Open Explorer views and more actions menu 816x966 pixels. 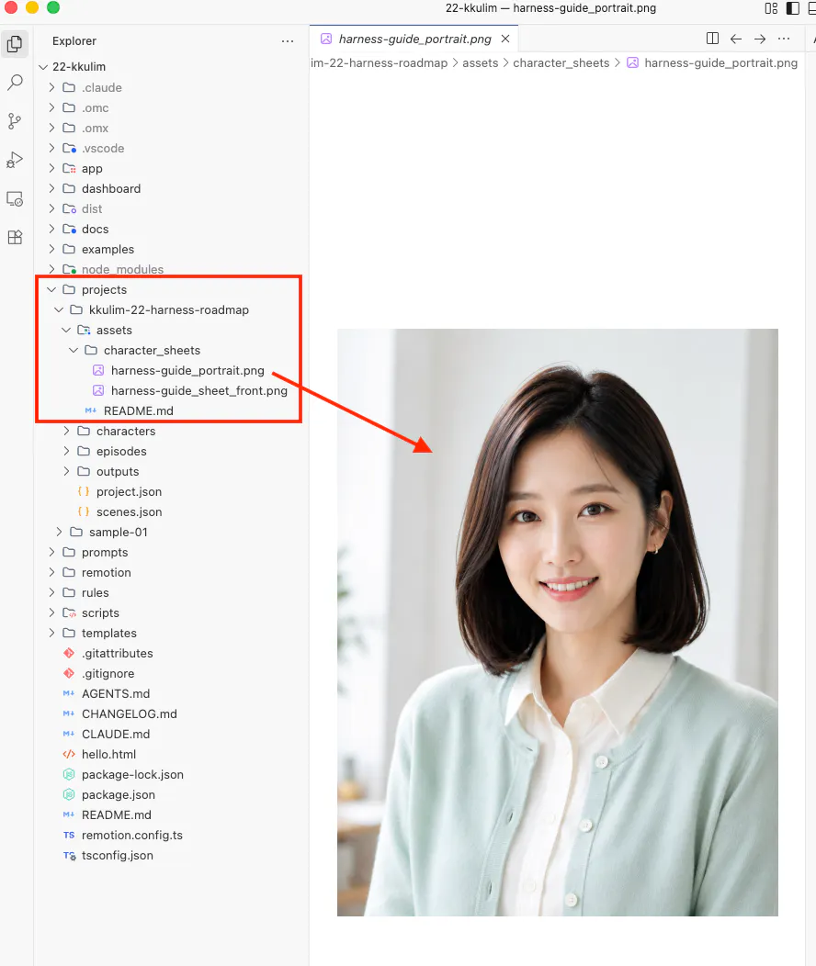pos(288,41)
